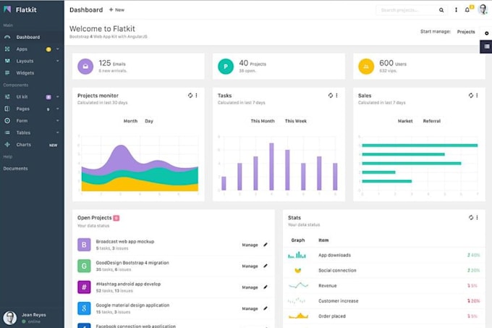This screenshot has height=328, width=492.
Task: Go to Charts in the sidebar
Action: [x=23, y=145]
